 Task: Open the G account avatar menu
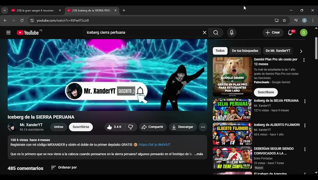(x=303, y=32)
